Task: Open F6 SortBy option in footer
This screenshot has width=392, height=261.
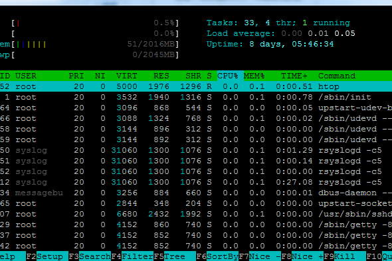Action: 217,256
